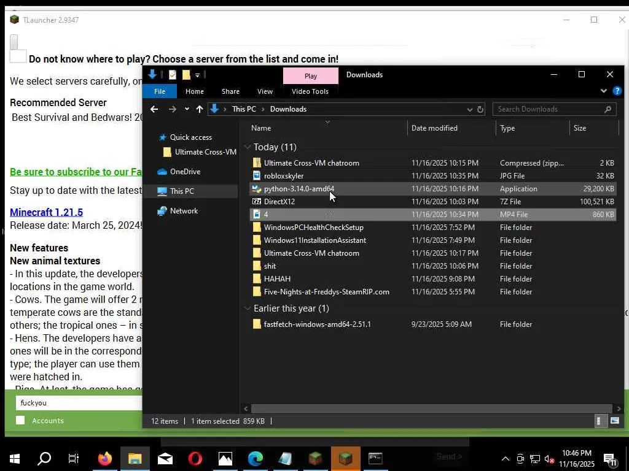Screen dimensions: 629x471
Task: Open Microsoft Edge from taskbar
Action: pos(255,458)
